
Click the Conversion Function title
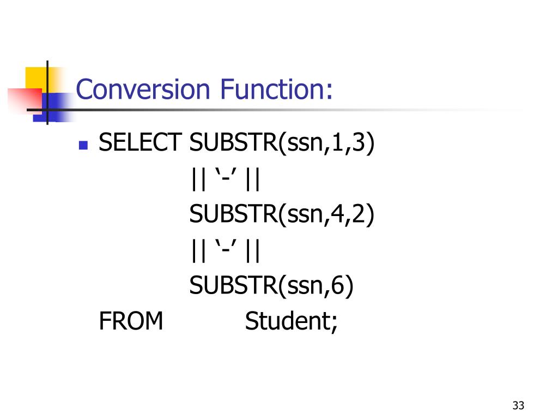[205, 89]
